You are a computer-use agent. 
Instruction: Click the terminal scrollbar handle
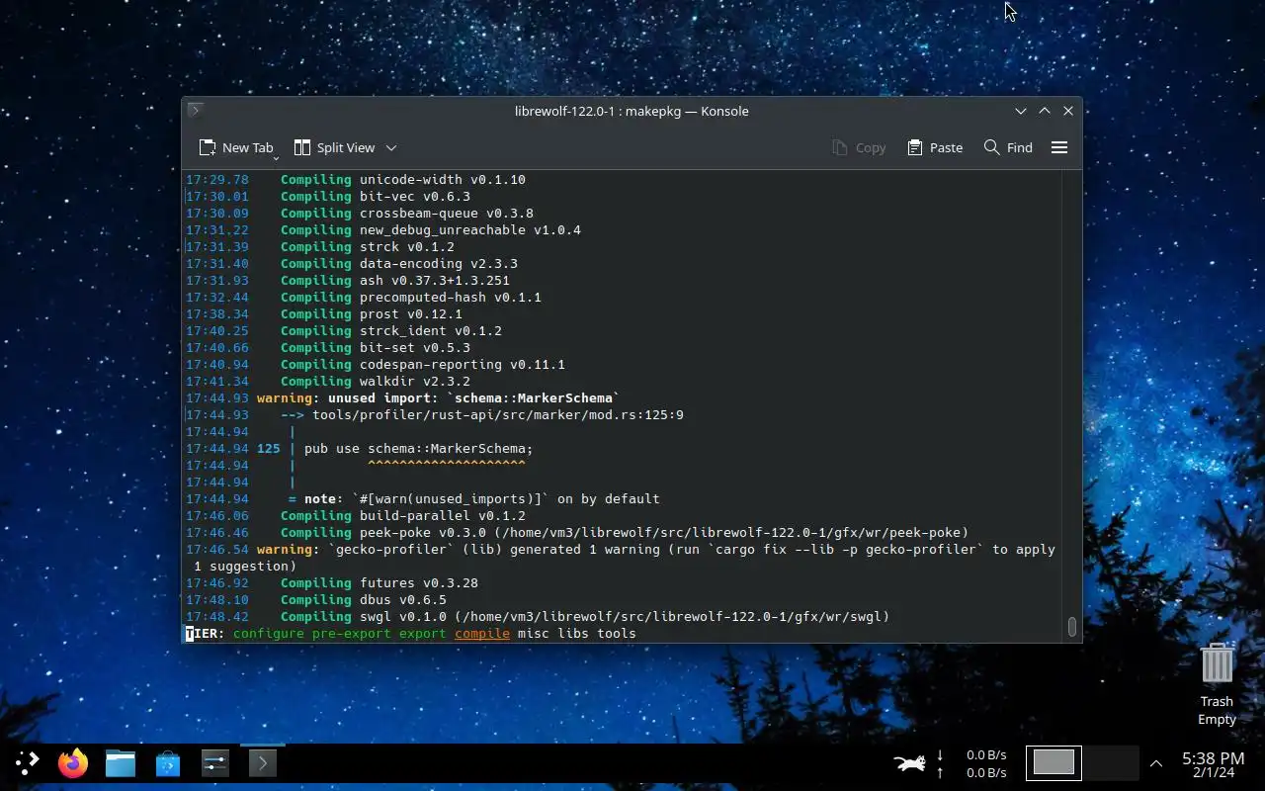click(x=1072, y=627)
